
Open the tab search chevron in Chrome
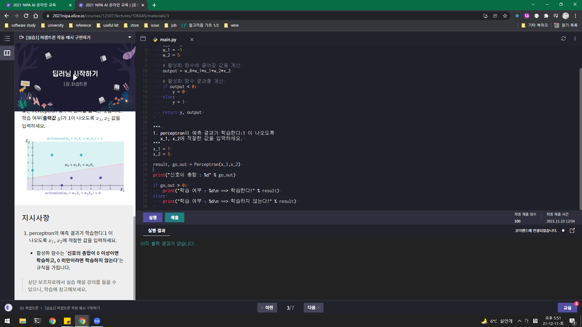click(533, 5)
